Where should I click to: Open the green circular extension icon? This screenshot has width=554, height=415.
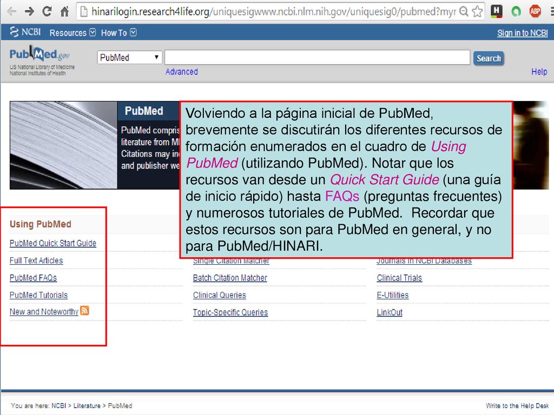[x=516, y=12]
